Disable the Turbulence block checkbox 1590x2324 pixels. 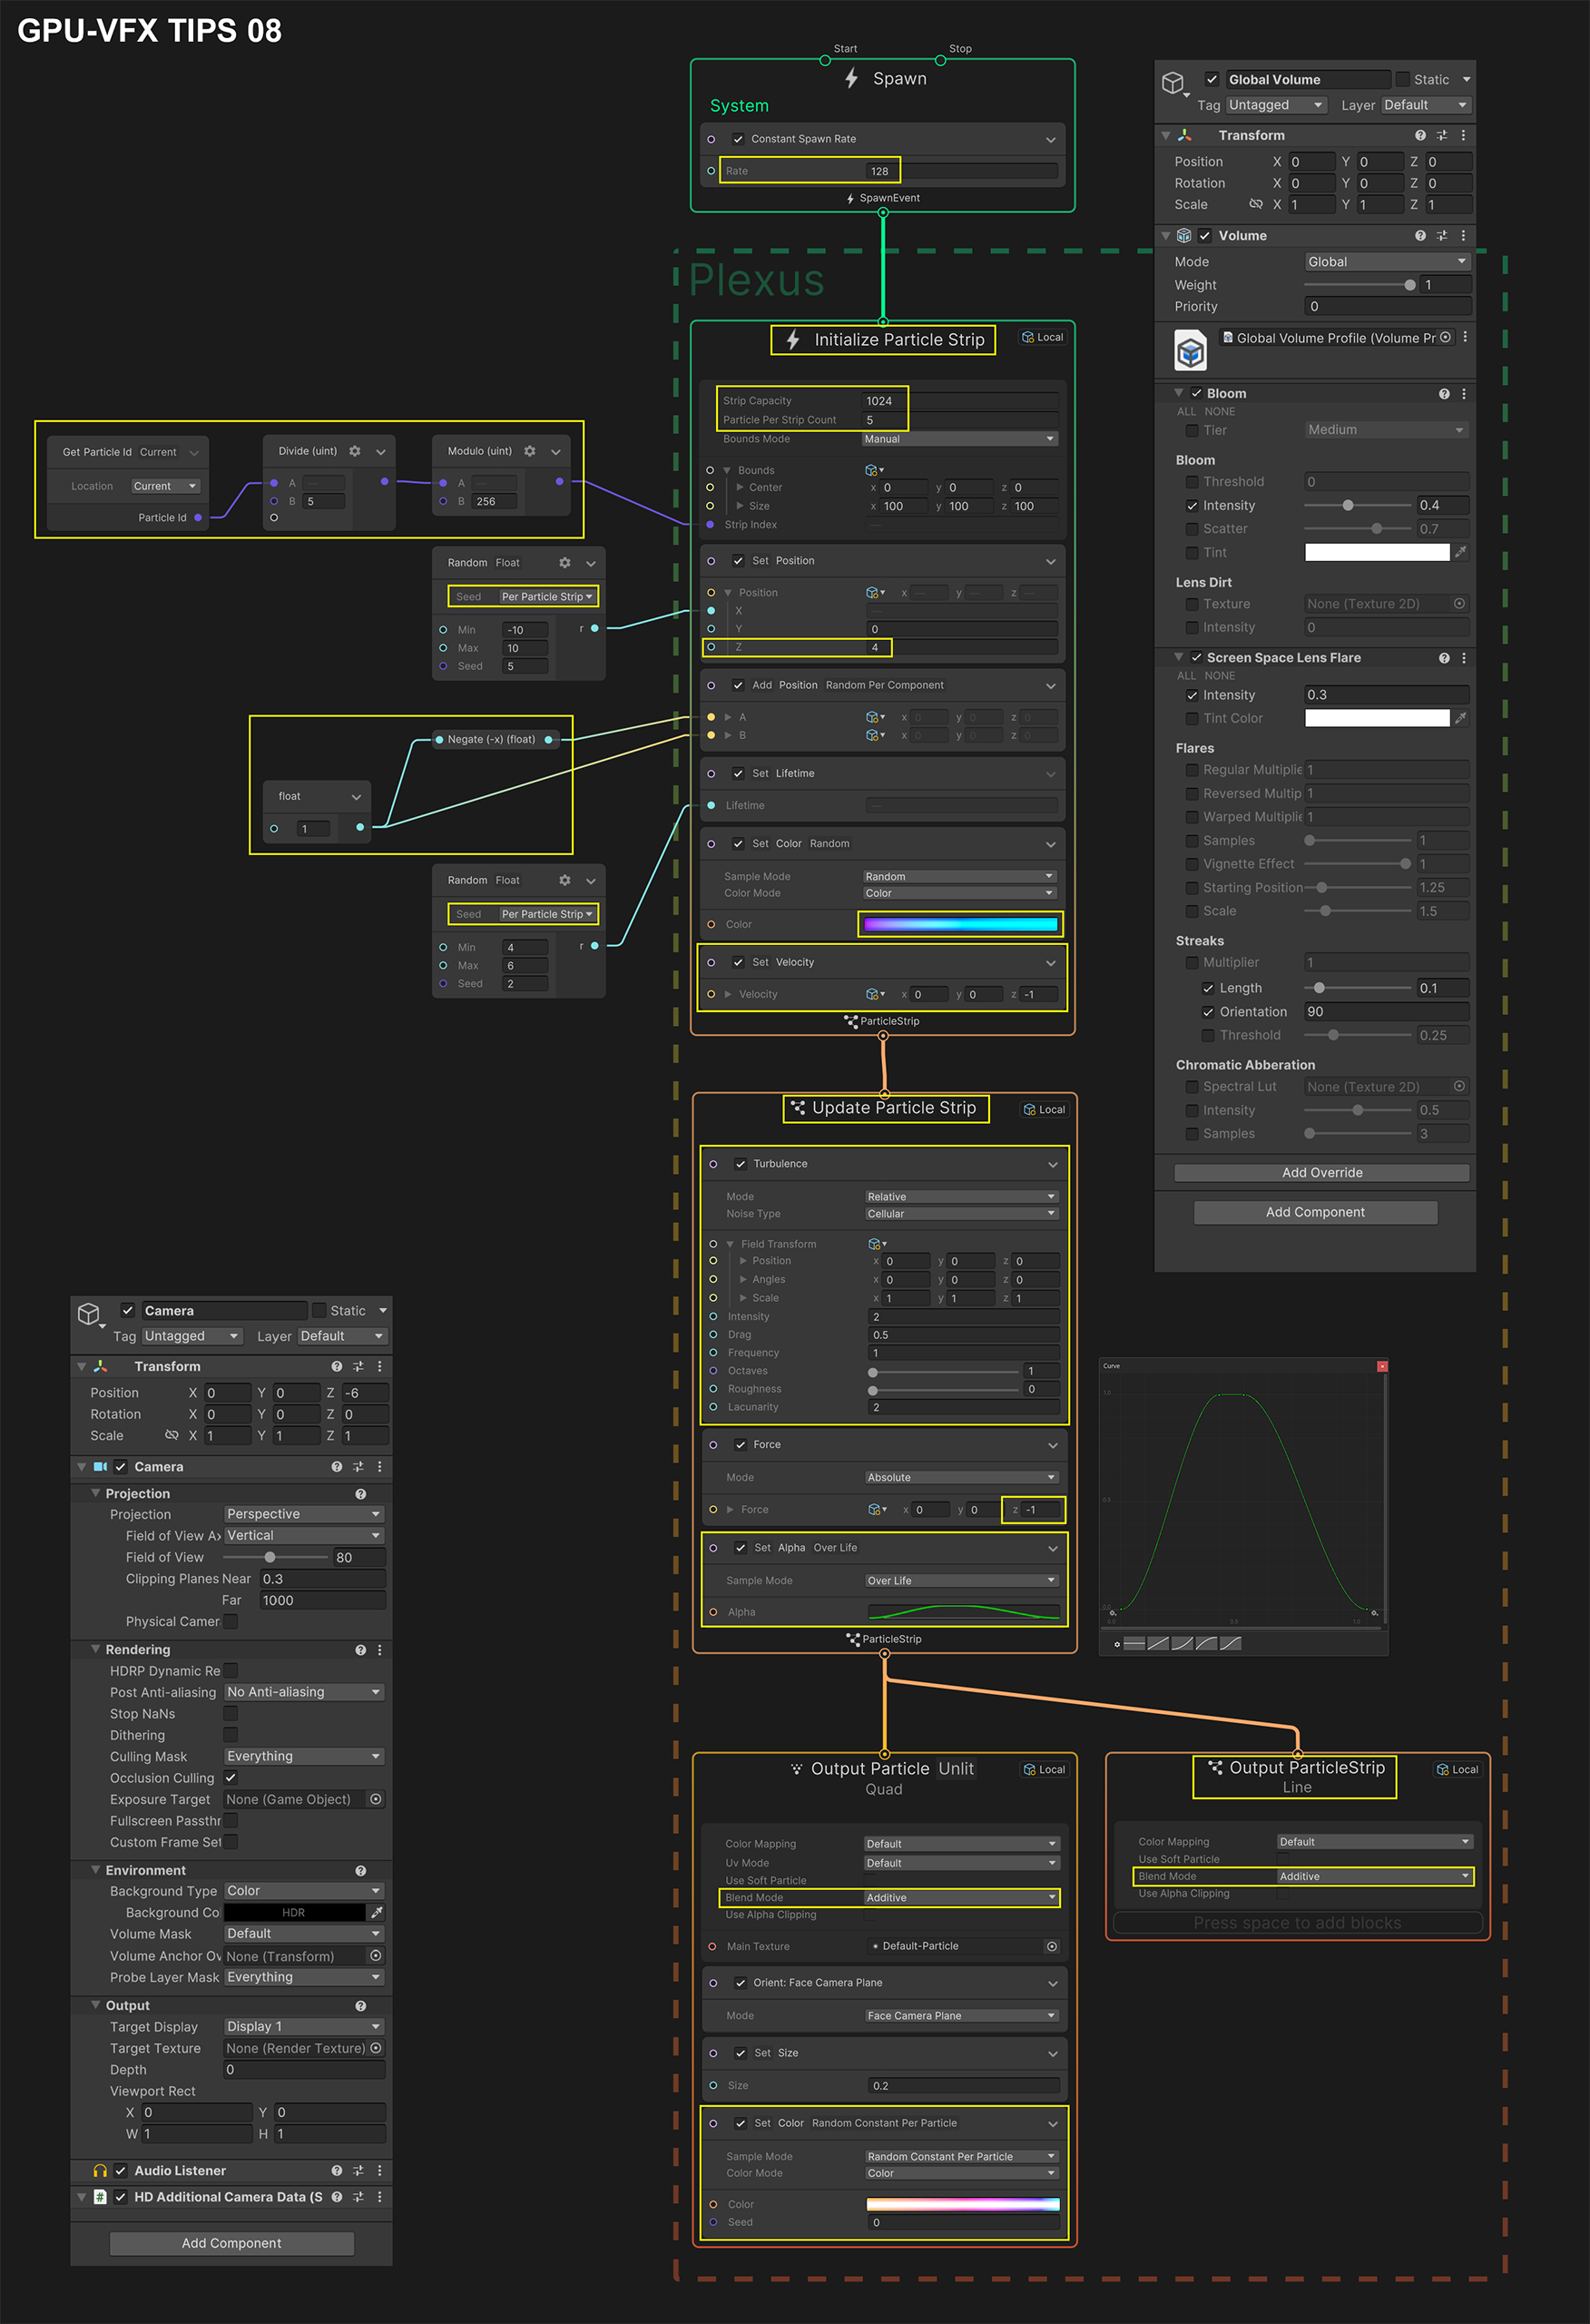click(741, 1164)
